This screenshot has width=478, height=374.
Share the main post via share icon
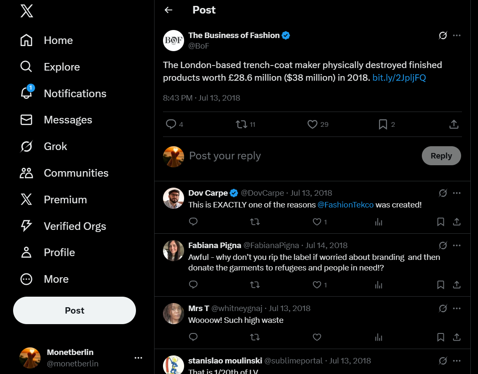[454, 124]
